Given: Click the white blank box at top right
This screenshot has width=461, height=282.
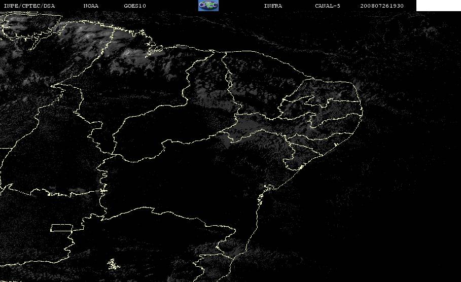Looking at the screenshot, I should click(438, 5).
